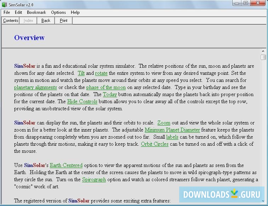Click the disabled Index button
The height and width of the screenshot is (206, 268).
pos(28,21)
